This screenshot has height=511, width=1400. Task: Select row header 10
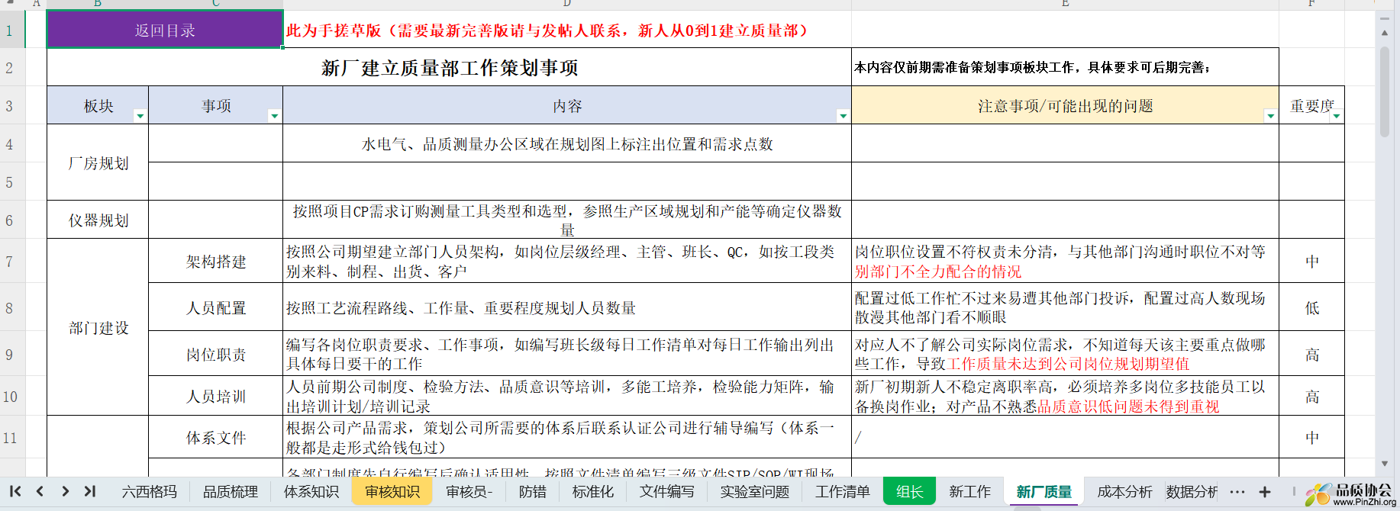[x=12, y=397]
